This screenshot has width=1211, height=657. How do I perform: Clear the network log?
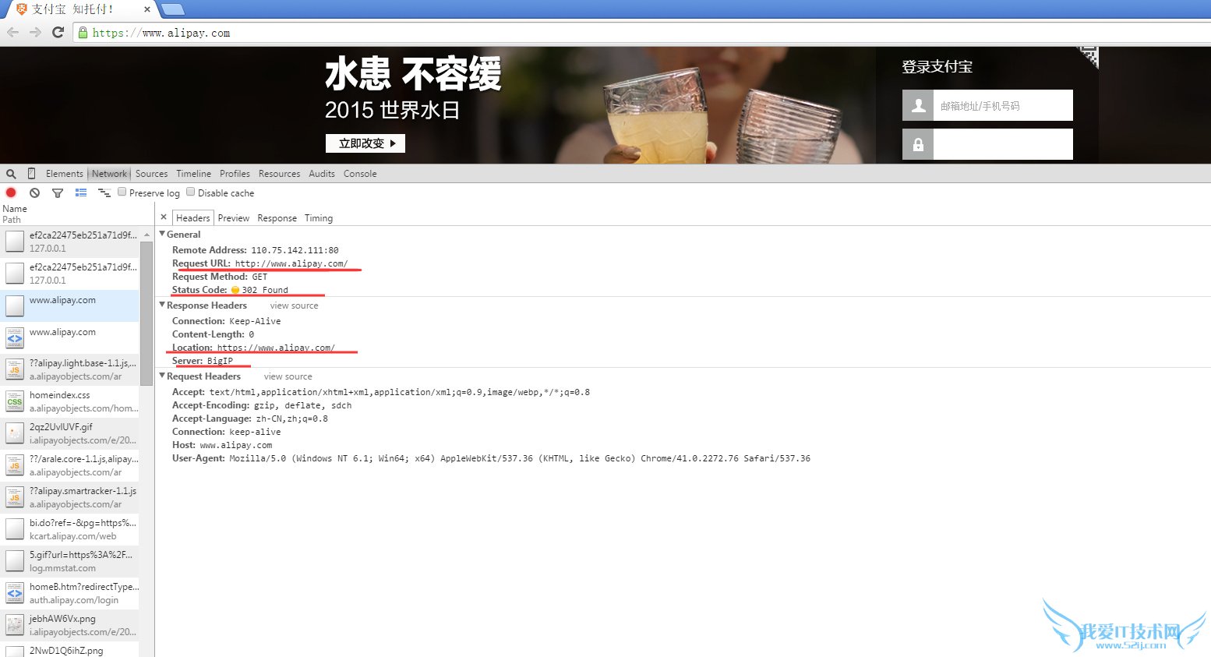[34, 193]
